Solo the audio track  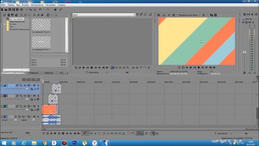38,117
